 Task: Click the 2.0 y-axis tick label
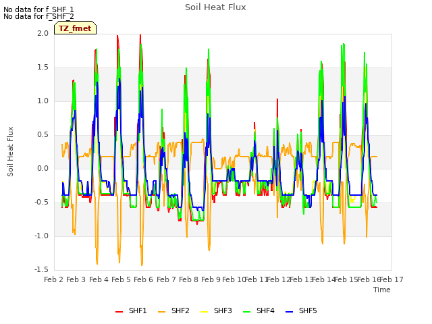coord(43,33)
